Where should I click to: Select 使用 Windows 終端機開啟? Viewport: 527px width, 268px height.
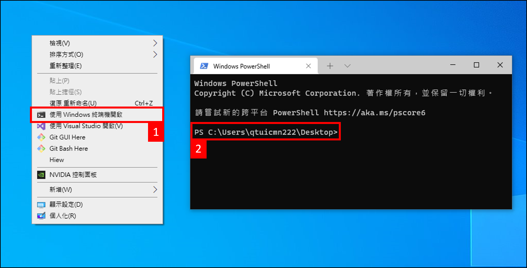[x=97, y=115]
